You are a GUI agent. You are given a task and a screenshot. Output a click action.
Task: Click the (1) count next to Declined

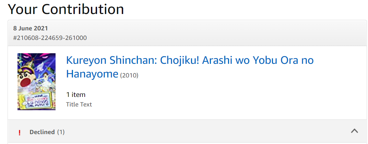pos(61,132)
